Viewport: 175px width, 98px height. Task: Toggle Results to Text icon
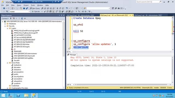click(x=67, y=11)
